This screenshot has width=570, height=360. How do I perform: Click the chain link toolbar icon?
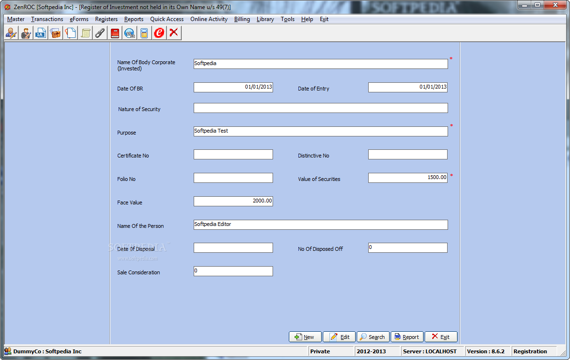coord(100,33)
